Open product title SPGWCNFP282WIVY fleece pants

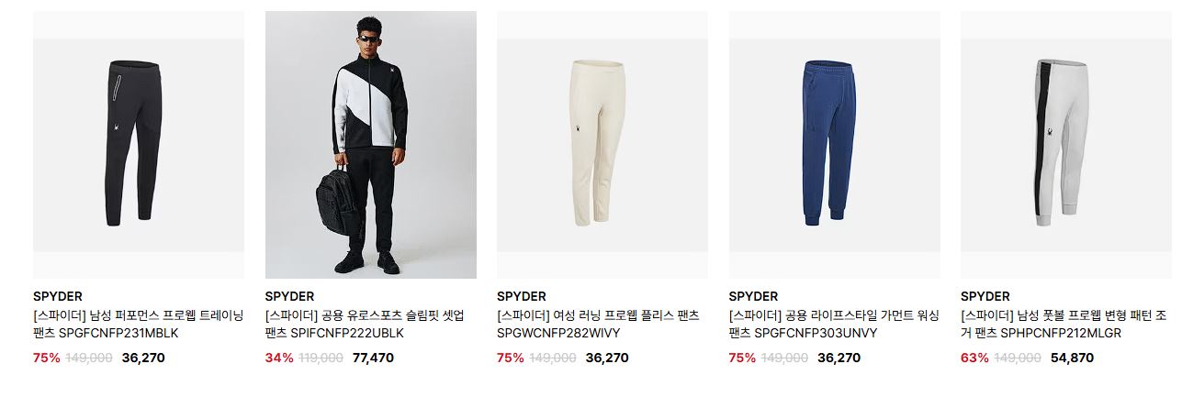click(x=598, y=325)
